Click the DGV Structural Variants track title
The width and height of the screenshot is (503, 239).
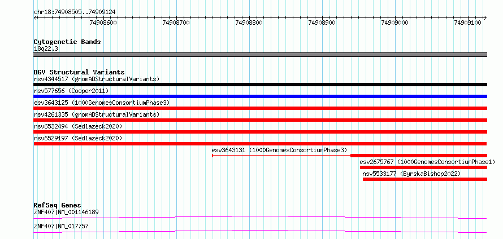tap(79, 72)
